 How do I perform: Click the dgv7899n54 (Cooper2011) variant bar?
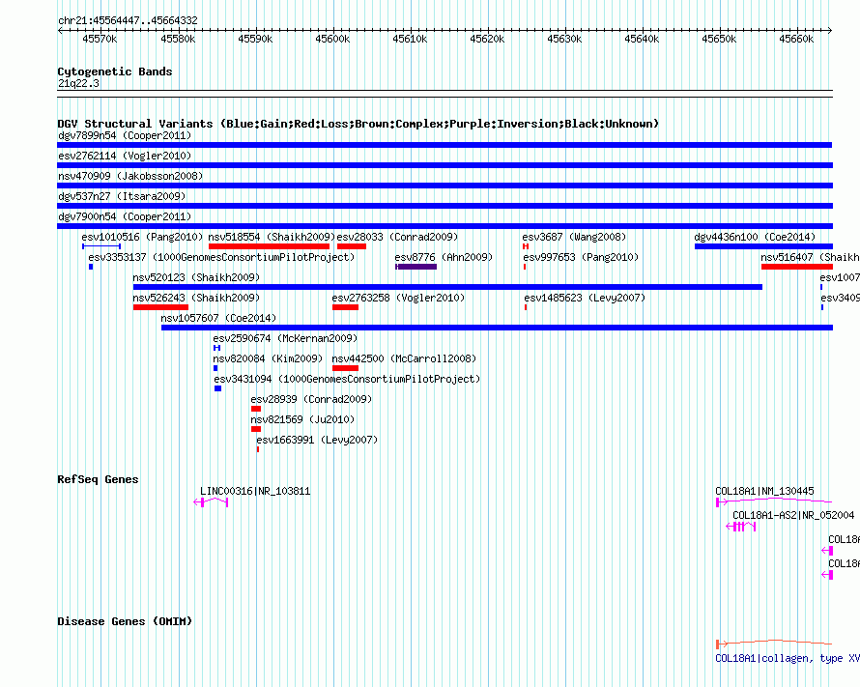coord(444,145)
